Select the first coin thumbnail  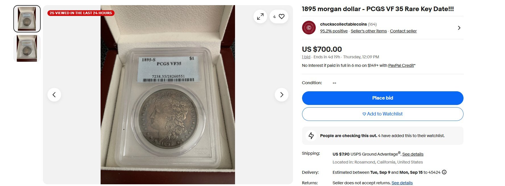click(27, 19)
